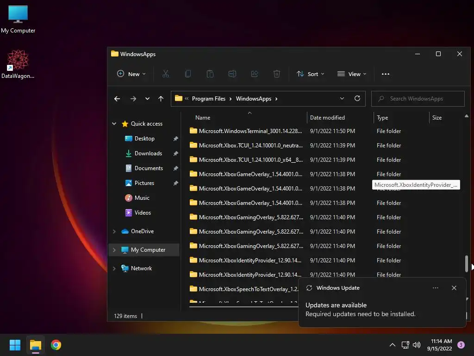Expand the Network tree node

pyautogui.click(x=114, y=268)
